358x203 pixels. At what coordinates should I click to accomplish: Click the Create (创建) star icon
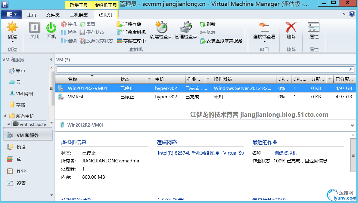pyautogui.click(x=12, y=27)
